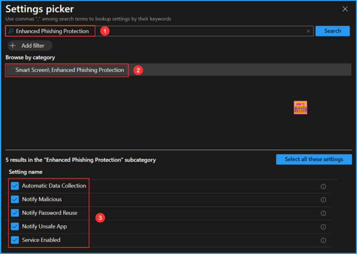
Task: Uncheck Automatic Data Collection checkbox
Action: [15, 186]
